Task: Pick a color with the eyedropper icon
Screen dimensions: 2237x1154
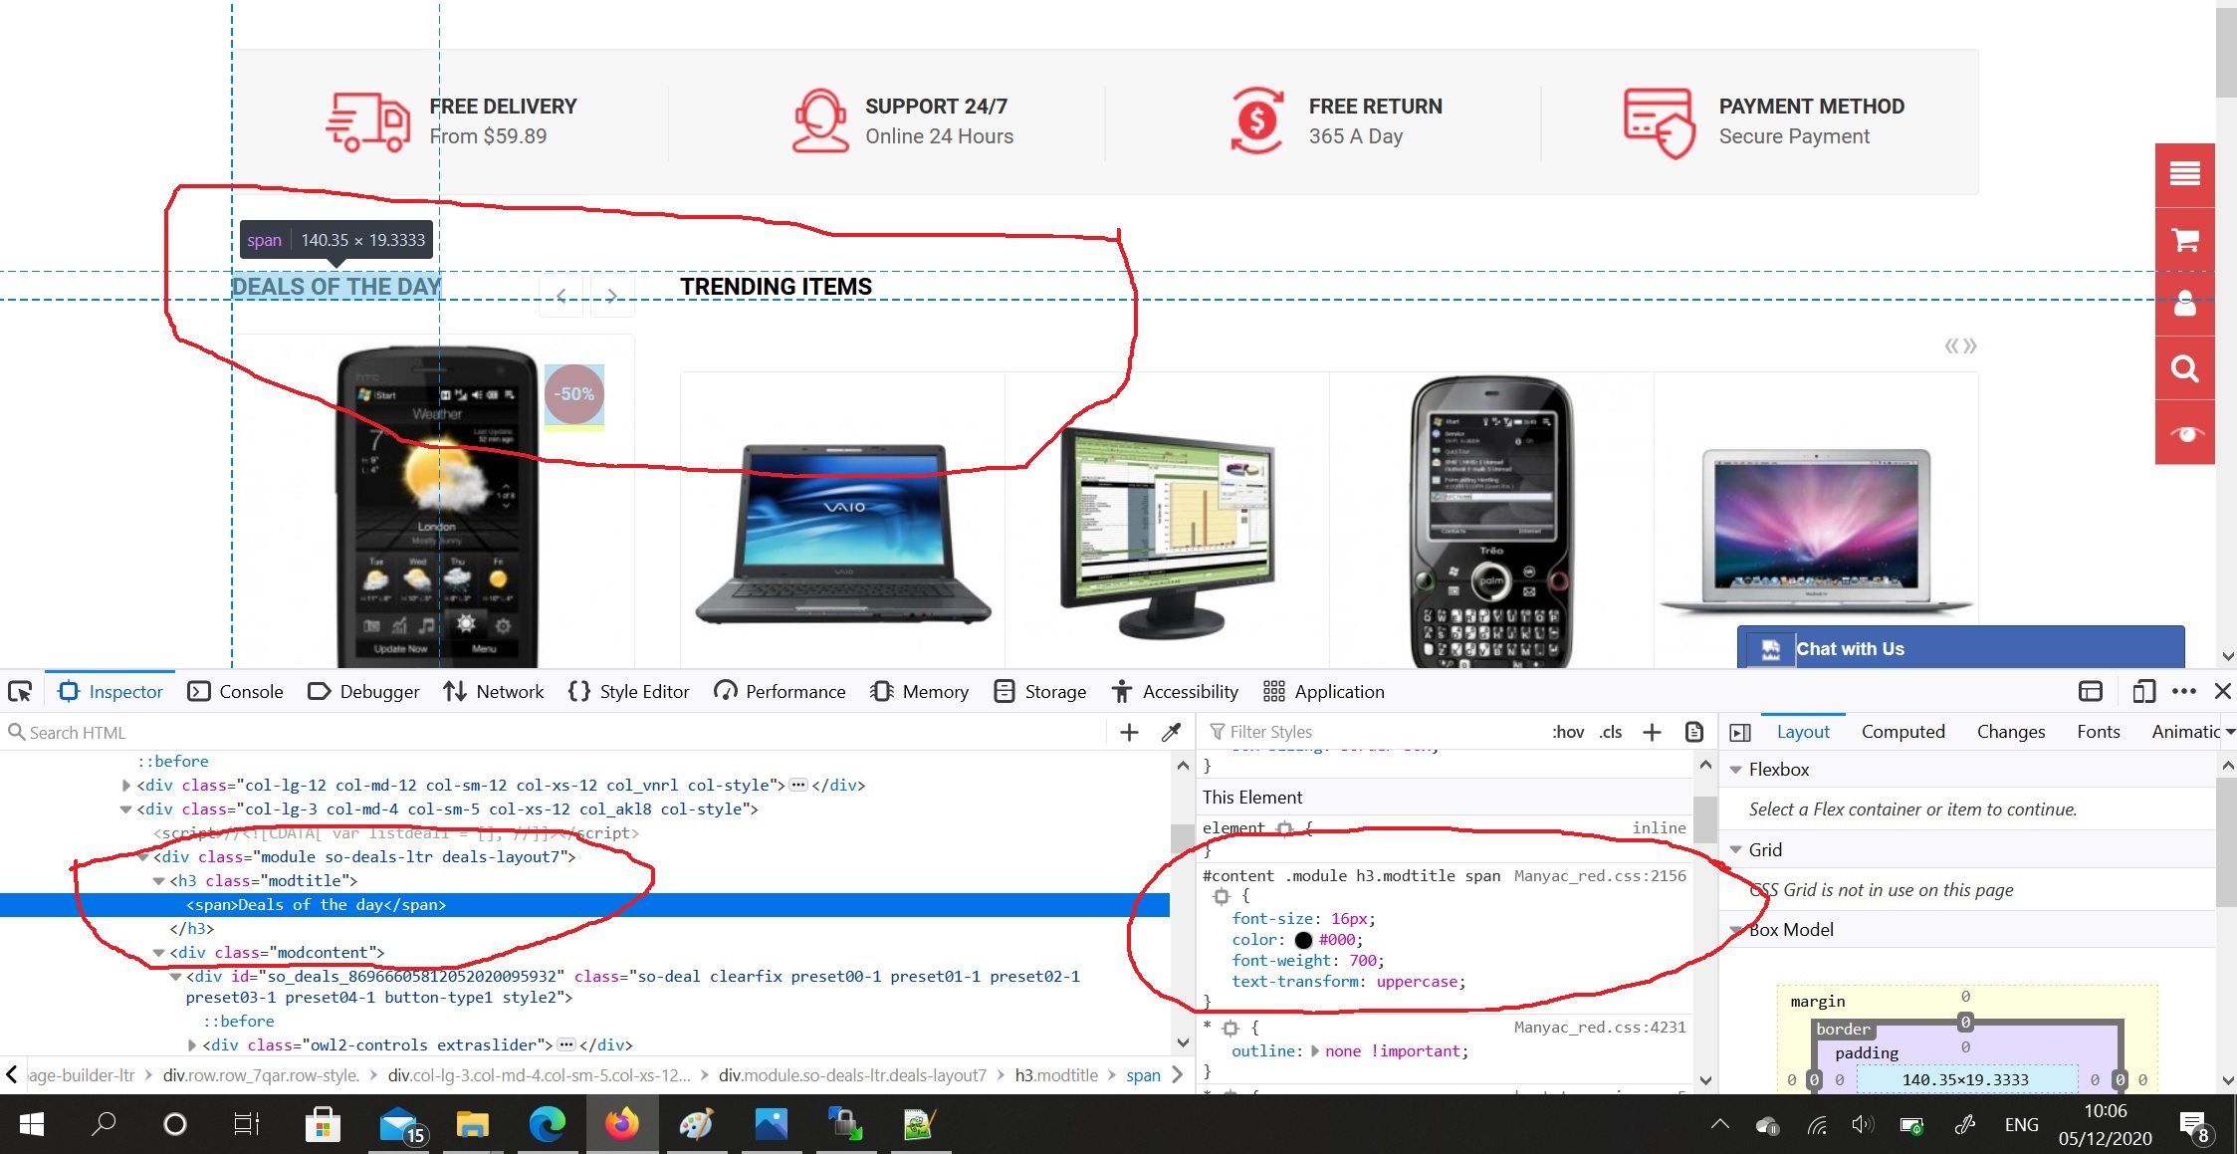Action: pos(1172,732)
